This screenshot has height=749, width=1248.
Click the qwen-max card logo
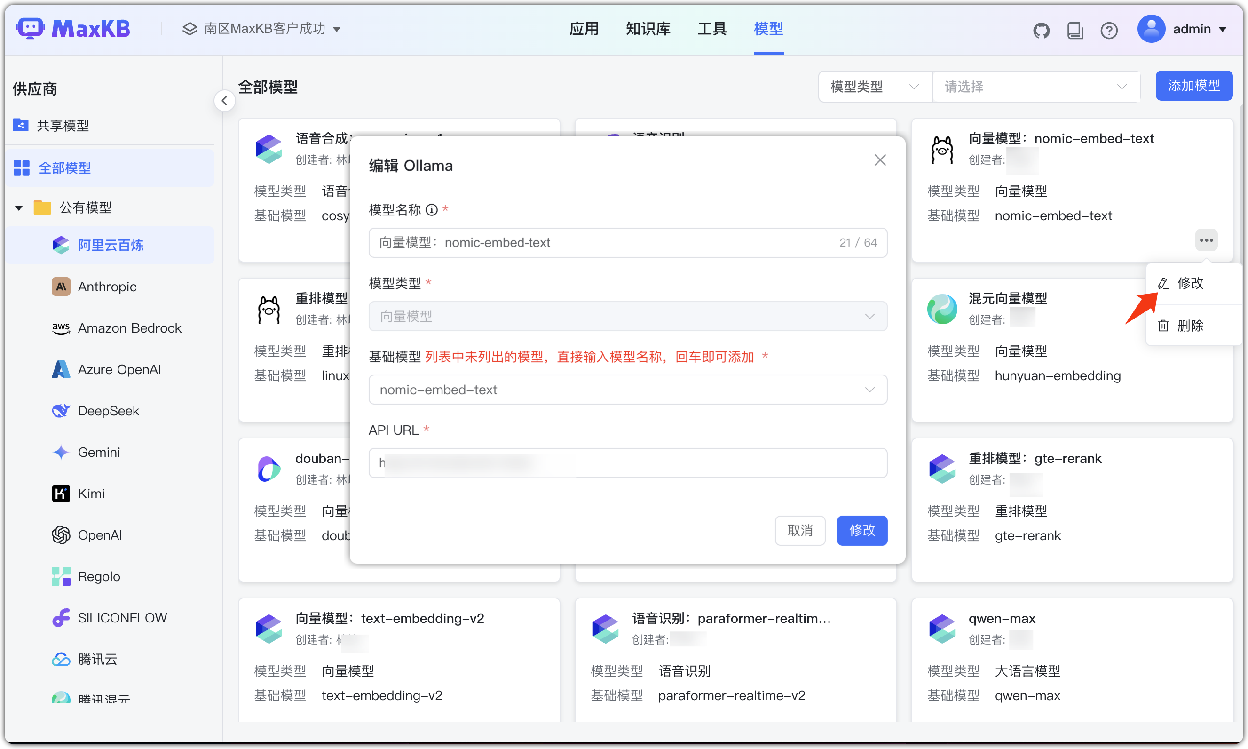tap(942, 629)
